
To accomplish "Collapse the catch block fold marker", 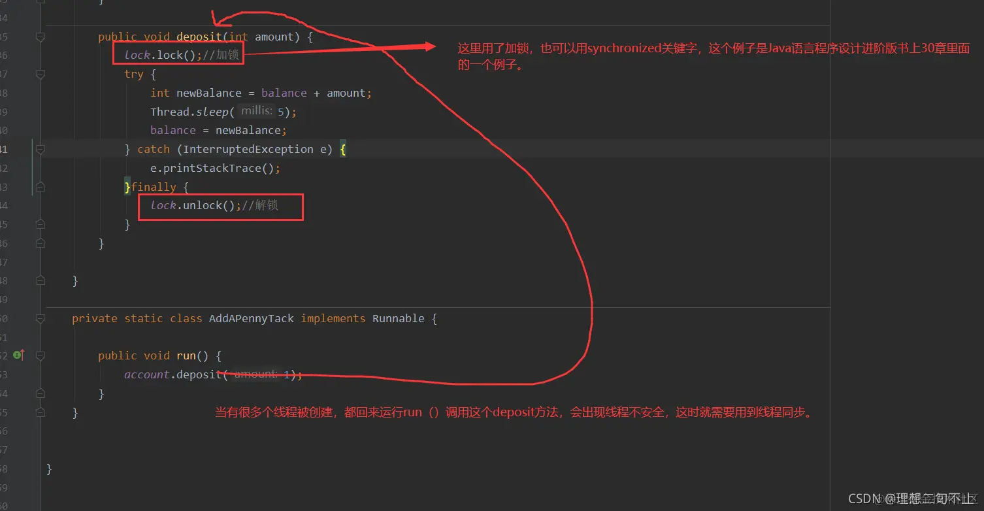I will pos(41,150).
